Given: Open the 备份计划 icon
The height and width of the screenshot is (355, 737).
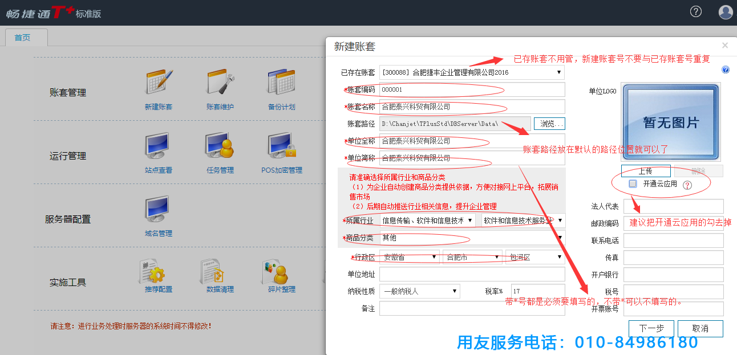Looking at the screenshot, I should pos(282,83).
